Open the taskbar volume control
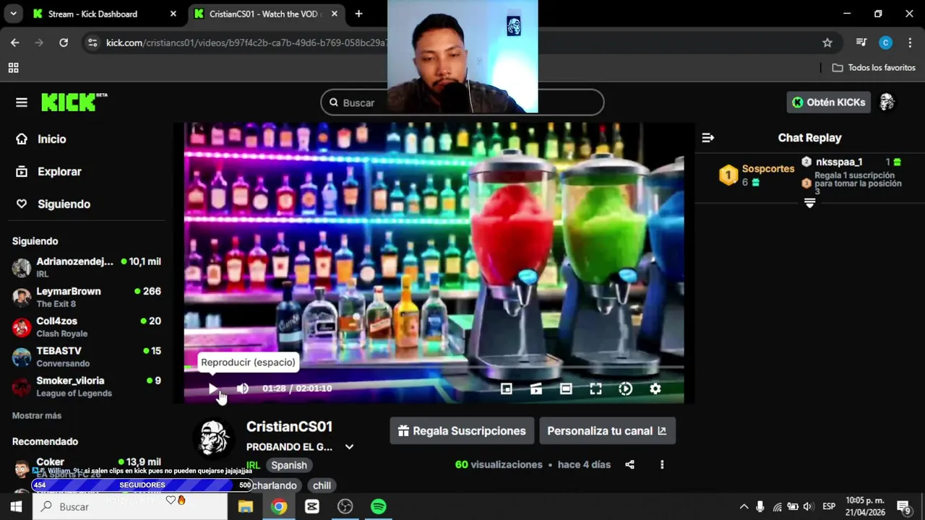925x520 pixels. [808, 507]
